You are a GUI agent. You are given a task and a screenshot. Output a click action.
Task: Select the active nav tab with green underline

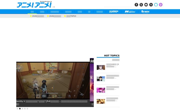(x=32, y=12)
